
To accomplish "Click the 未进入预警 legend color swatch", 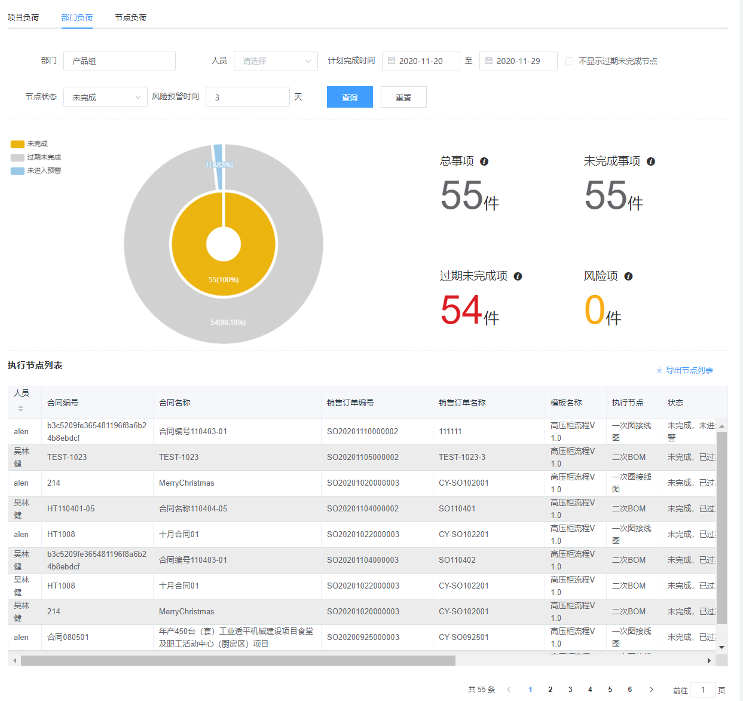I will (x=17, y=171).
